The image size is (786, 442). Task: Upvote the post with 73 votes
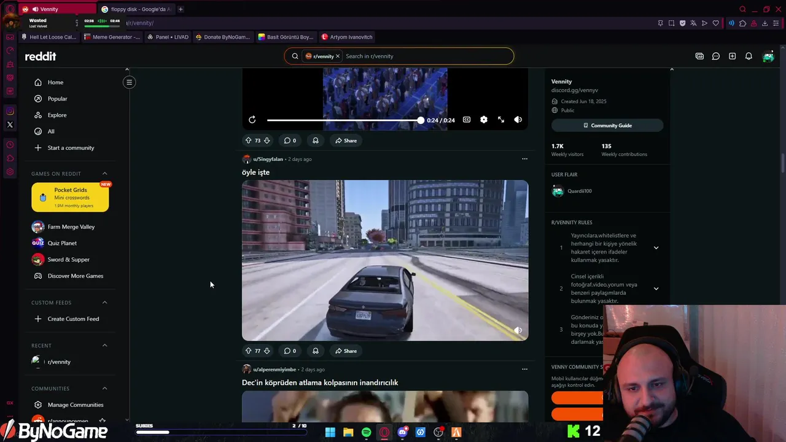248,141
